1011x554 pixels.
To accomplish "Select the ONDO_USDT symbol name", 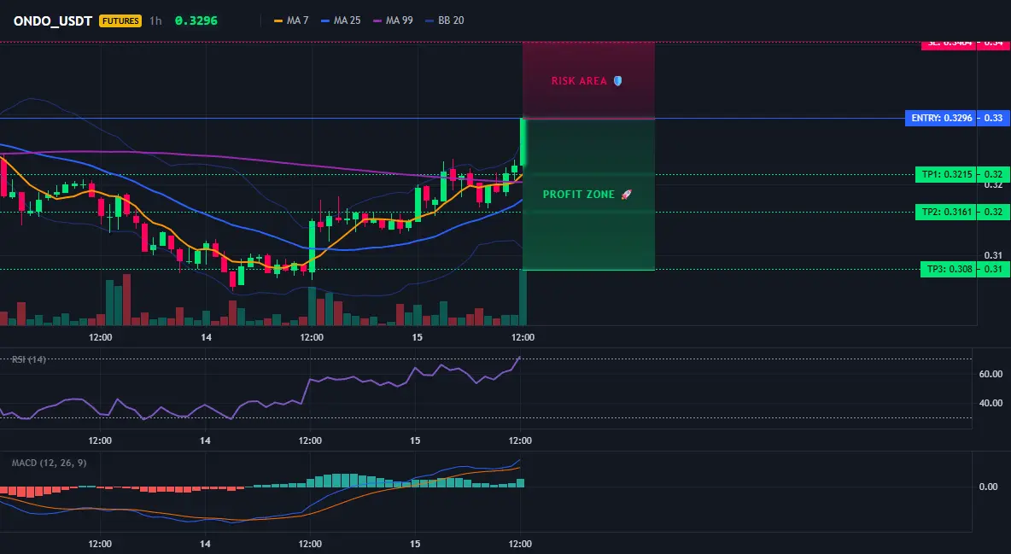I will (54, 20).
